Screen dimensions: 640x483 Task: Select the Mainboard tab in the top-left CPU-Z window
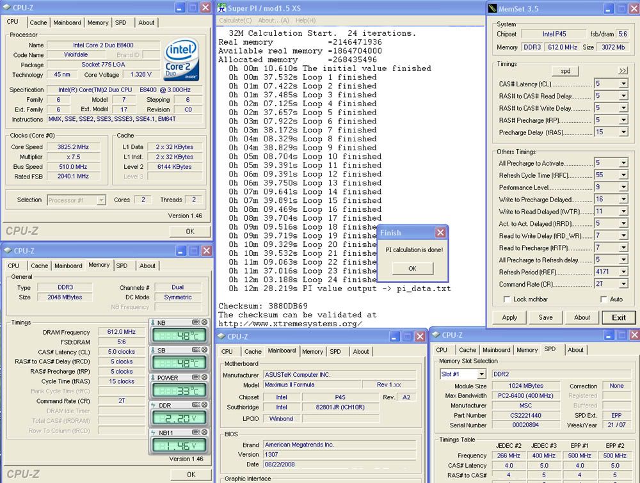(67, 22)
